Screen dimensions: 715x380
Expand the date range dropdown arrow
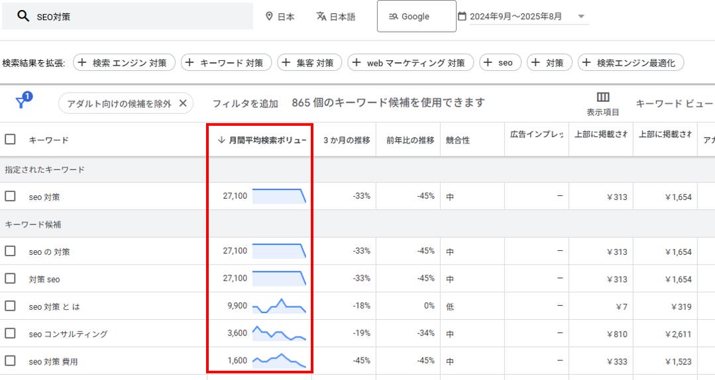click(x=581, y=17)
